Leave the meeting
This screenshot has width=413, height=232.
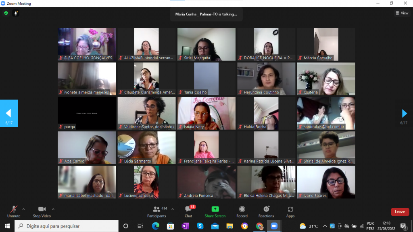400,212
